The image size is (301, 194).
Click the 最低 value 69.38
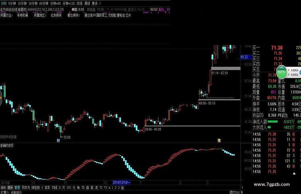click(272, 86)
